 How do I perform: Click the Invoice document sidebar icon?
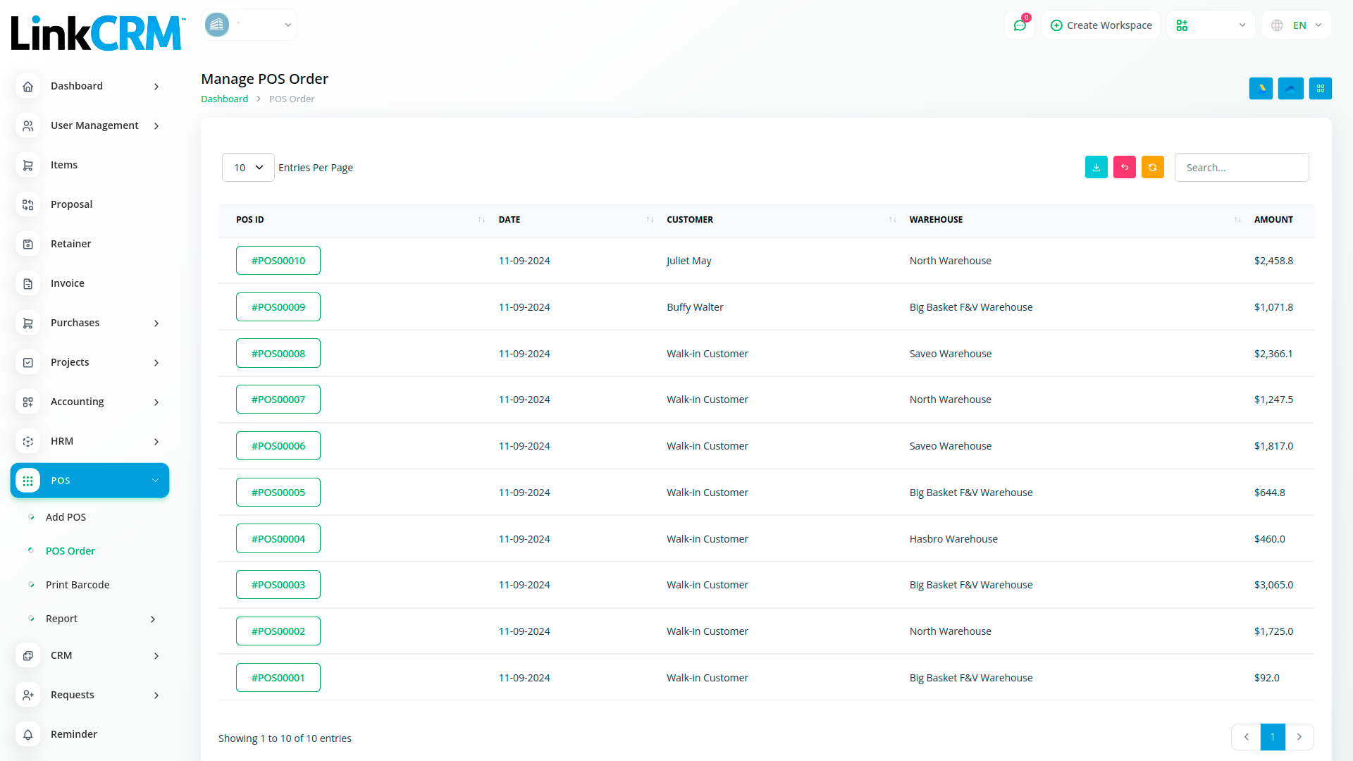[27, 283]
